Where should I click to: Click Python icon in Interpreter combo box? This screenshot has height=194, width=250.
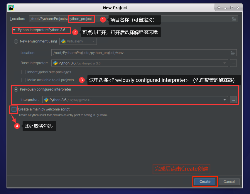(46, 100)
